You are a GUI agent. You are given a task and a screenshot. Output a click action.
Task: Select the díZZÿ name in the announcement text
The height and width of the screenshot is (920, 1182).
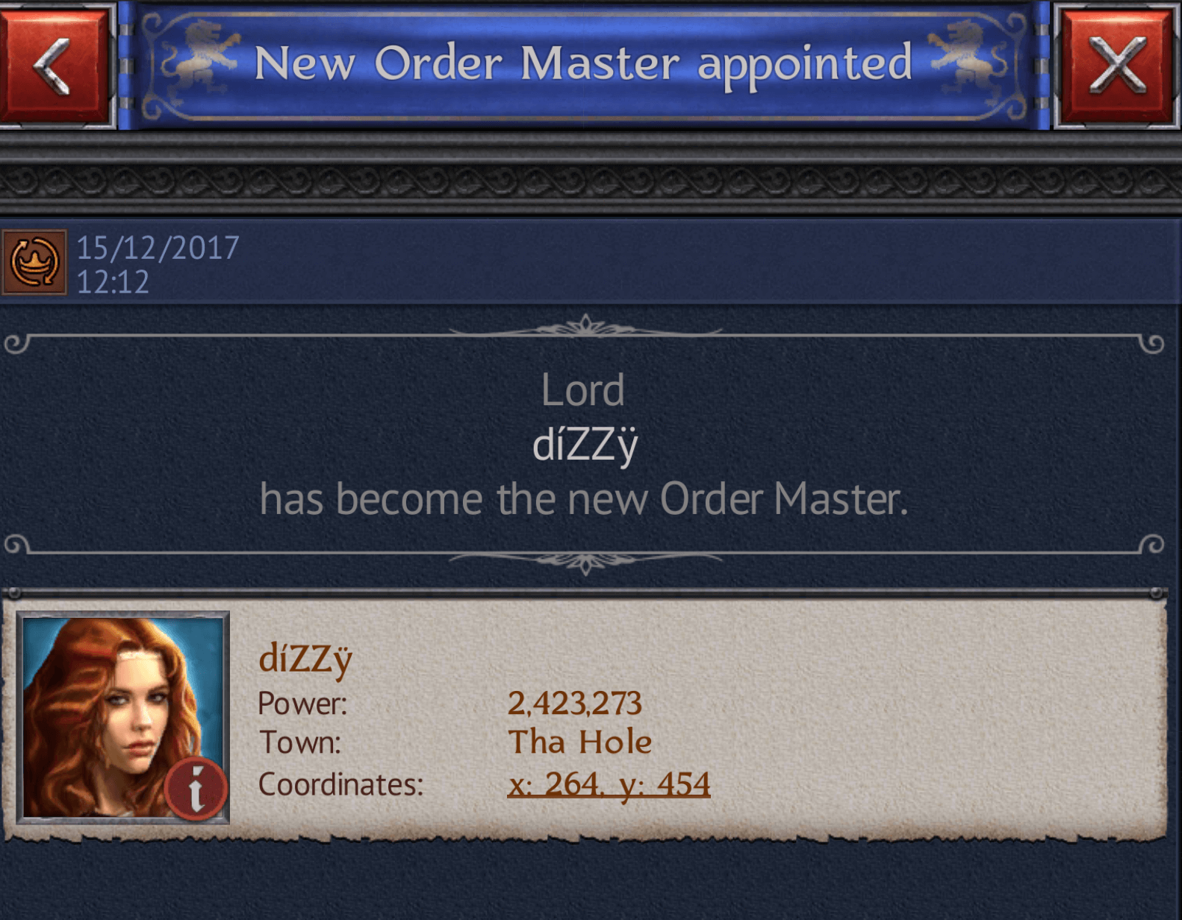tap(585, 445)
